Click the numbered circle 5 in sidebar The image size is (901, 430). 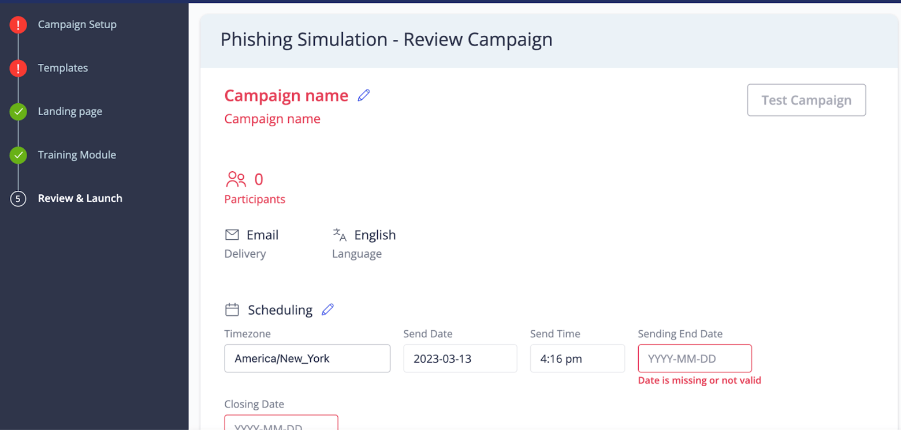point(18,198)
